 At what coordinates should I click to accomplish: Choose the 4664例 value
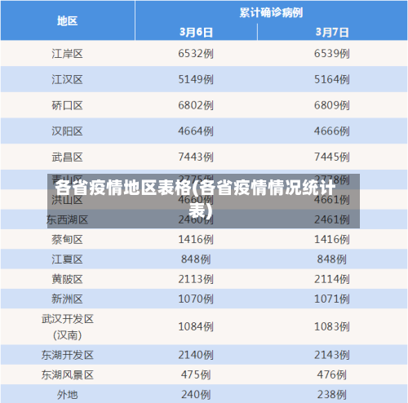[196, 131]
